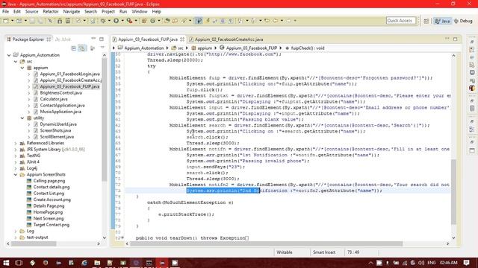Open the File menu

pos(5,12)
